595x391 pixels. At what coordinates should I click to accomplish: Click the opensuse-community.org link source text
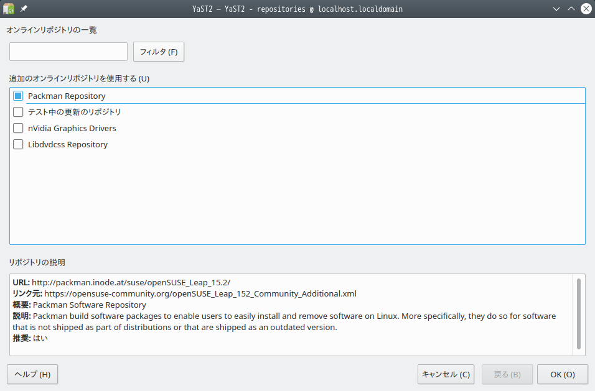pos(200,293)
